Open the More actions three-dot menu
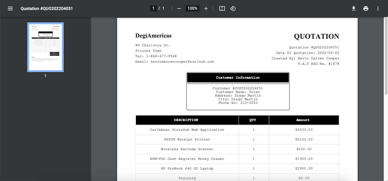 pos(378,8)
